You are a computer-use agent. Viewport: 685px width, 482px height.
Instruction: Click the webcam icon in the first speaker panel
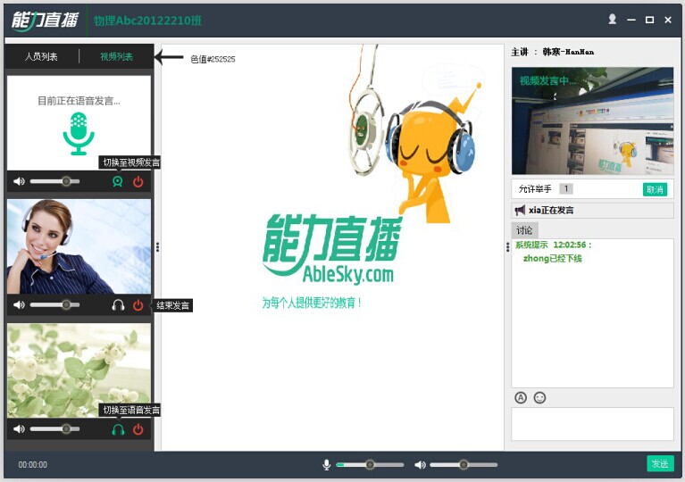click(x=117, y=181)
